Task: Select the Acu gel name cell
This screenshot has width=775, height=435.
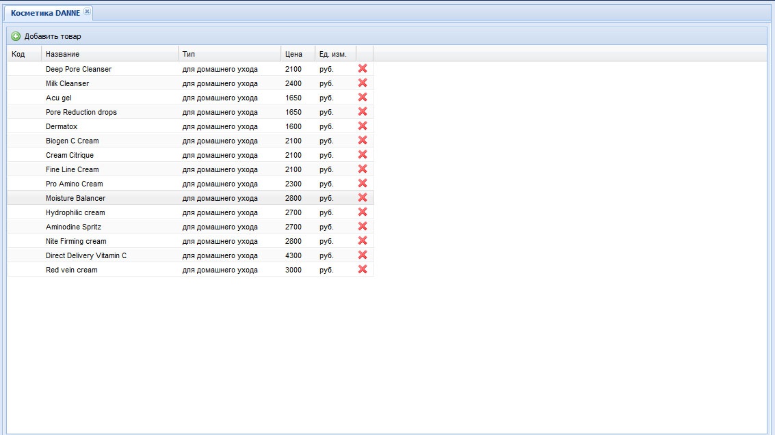Action: [x=109, y=98]
